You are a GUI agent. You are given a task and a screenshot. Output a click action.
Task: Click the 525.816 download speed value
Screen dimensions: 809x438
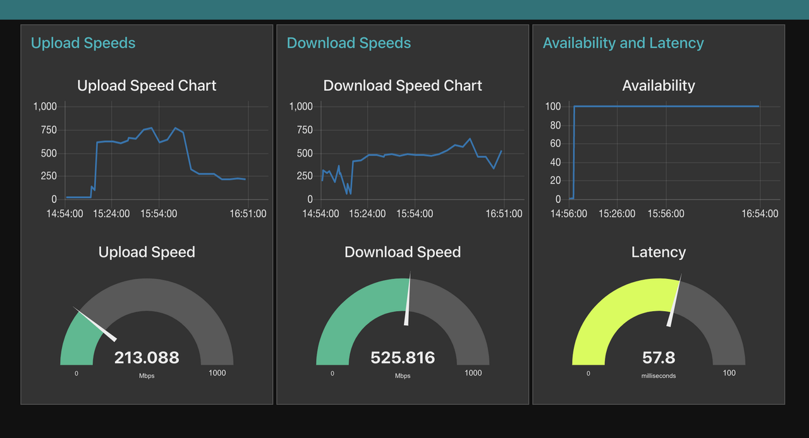pyautogui.click(x=403, y=358)
